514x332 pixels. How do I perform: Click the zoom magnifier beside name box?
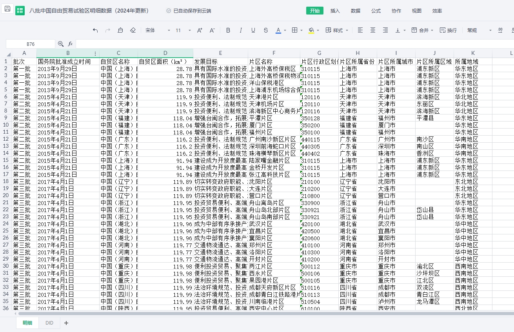[61, 44]
